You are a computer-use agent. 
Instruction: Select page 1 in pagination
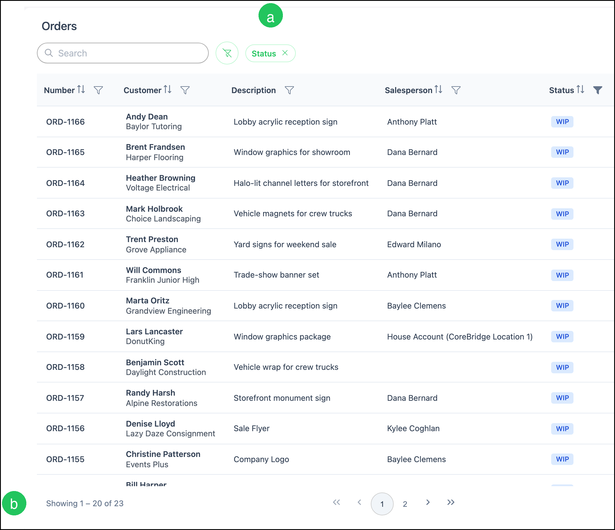pos(382,504)
